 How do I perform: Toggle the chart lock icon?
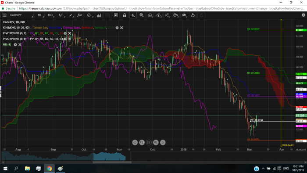click(124, 15)
